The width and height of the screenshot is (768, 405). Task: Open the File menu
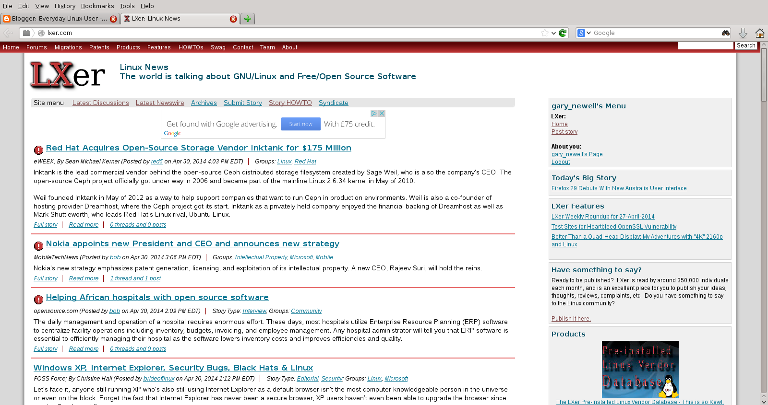click(x=7, y=6)
